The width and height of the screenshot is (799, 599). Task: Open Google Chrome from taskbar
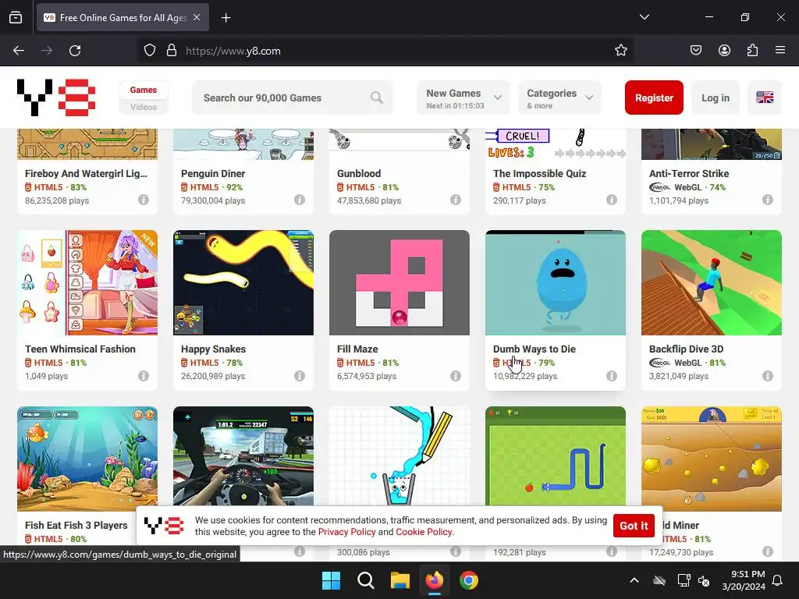click(x=469, y=580)
